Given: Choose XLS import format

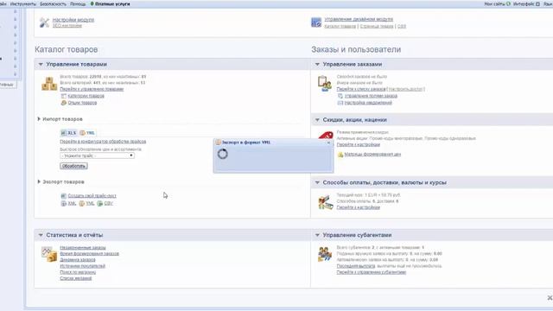Looking at the screenshot, I should tap(68, 133).
